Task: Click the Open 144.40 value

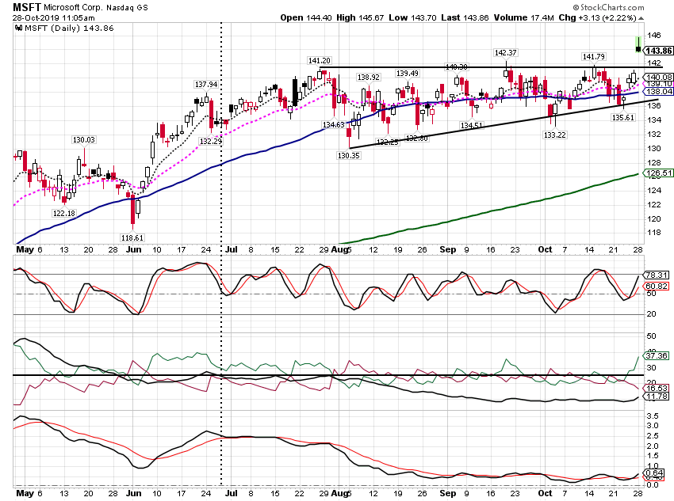Action: tap(305, 17)
